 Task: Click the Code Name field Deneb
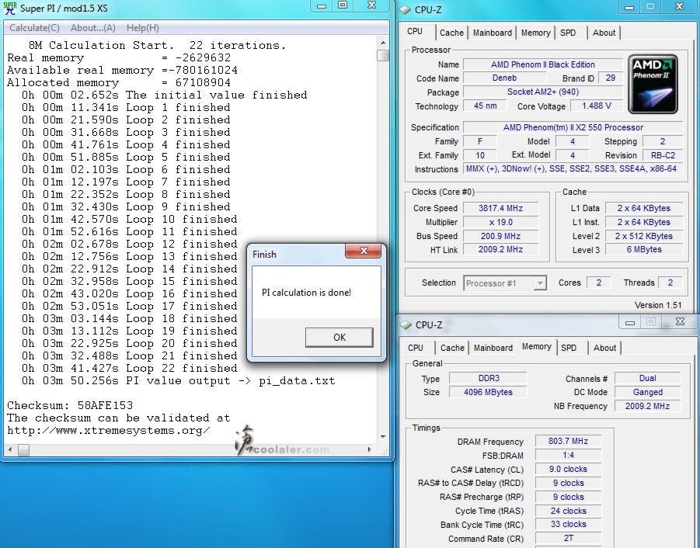click(x=504, y=78)
